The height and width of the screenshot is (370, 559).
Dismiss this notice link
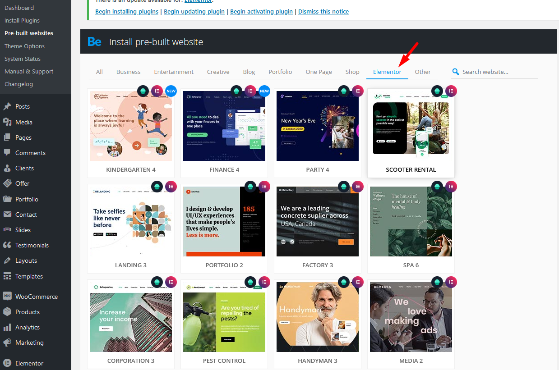tap(323, 11)
